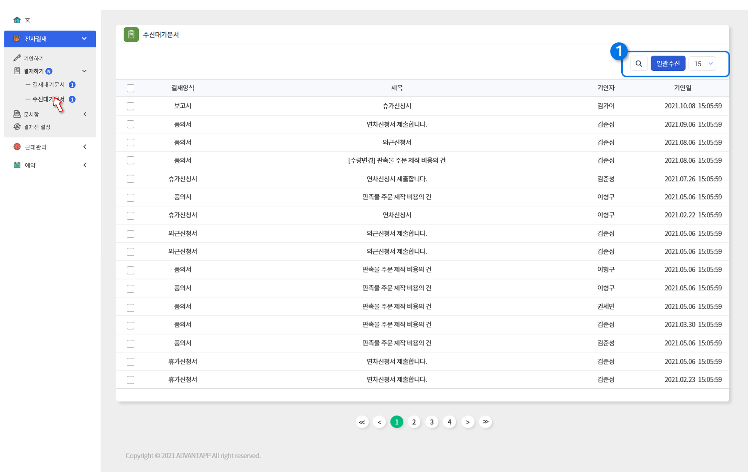
Task: Check the 2021.02.22 연차신청서 row checkbox
Action: coord(130,216)
